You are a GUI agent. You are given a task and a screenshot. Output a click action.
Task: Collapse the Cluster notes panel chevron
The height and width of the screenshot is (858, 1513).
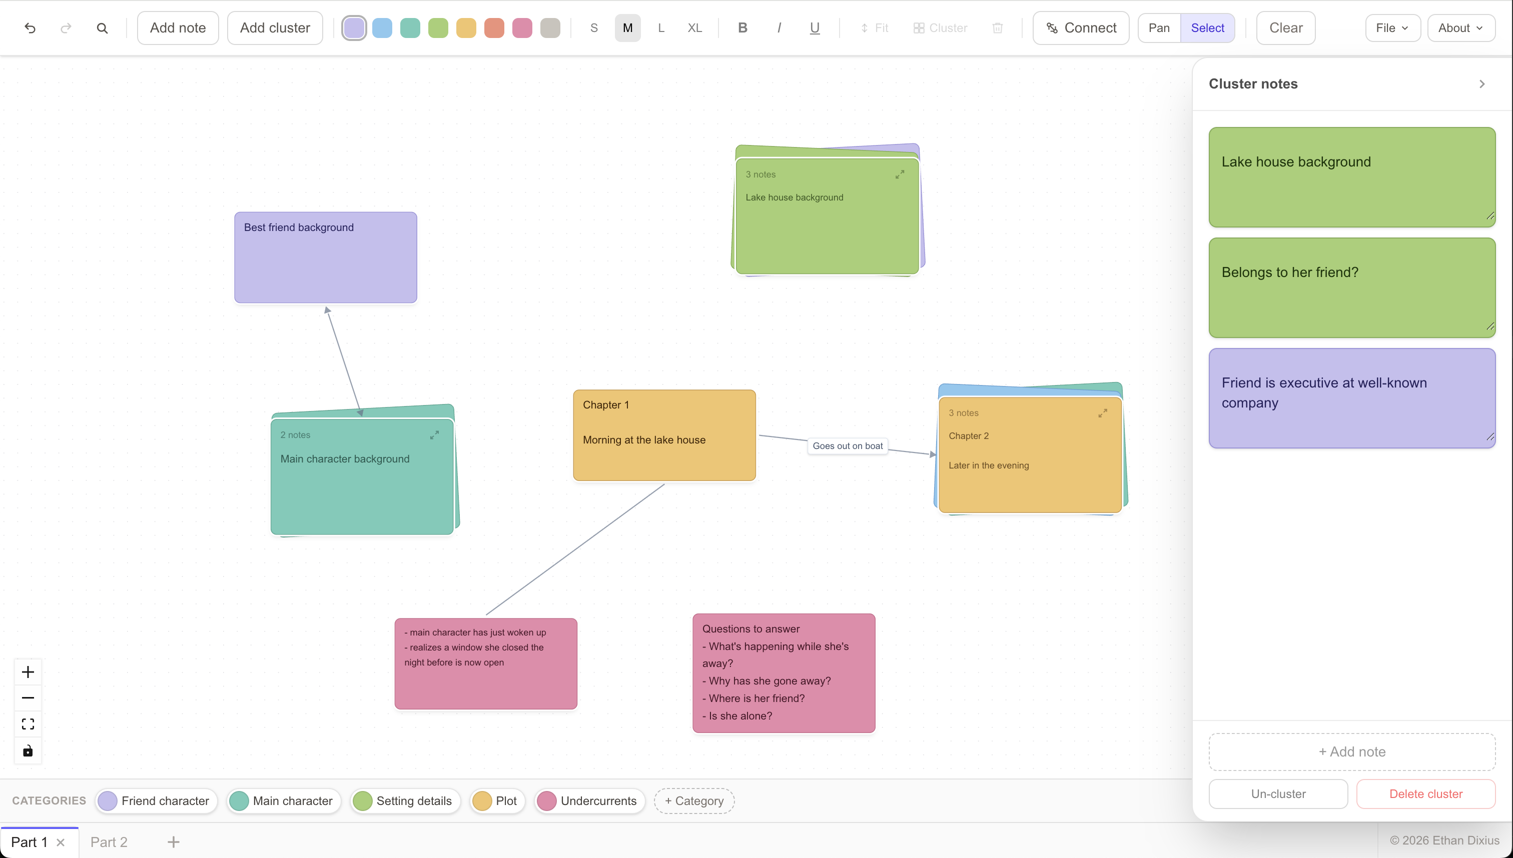[x=1482, y=83]
